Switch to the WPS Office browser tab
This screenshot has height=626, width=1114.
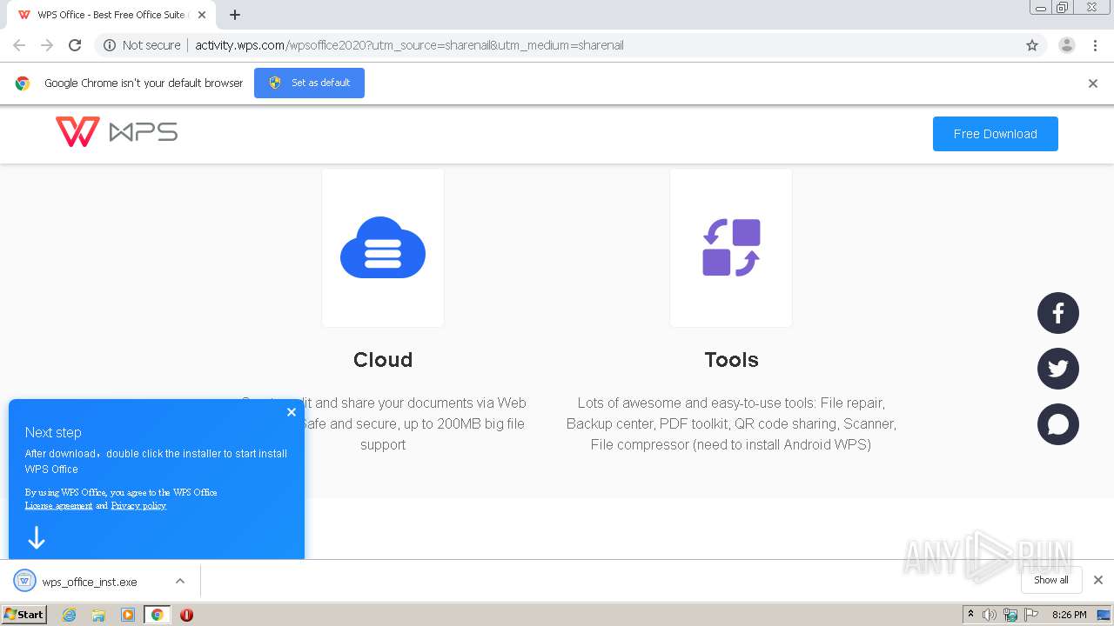111,15
